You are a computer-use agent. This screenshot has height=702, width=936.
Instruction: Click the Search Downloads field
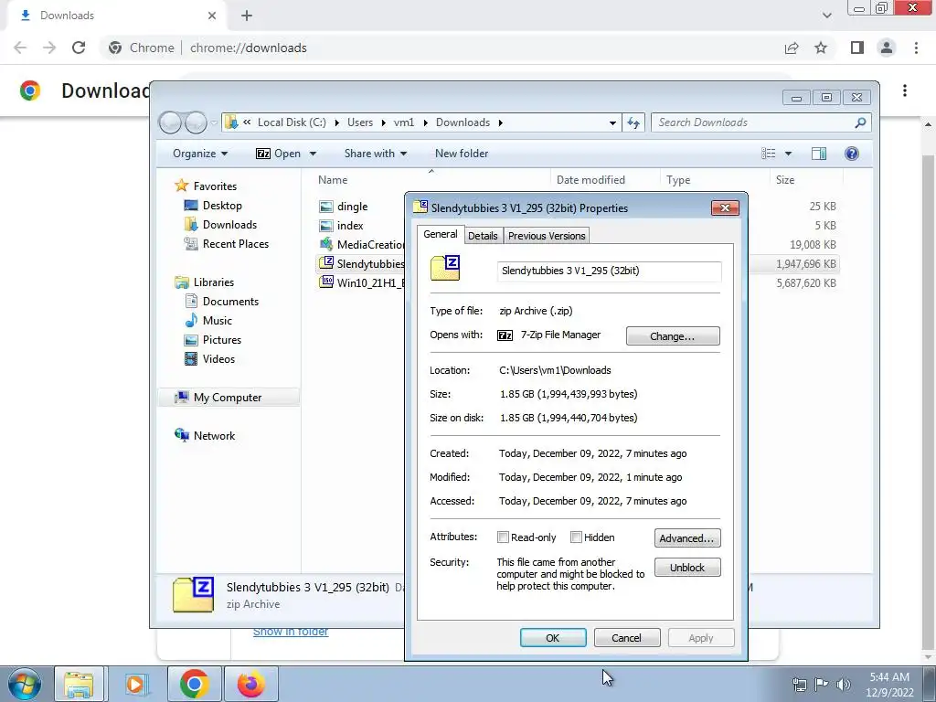[x=753, y=122]
